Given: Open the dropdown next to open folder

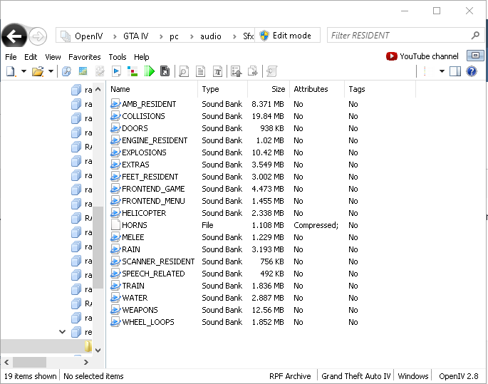Looking at the screenshot, I should coord(51,71).
